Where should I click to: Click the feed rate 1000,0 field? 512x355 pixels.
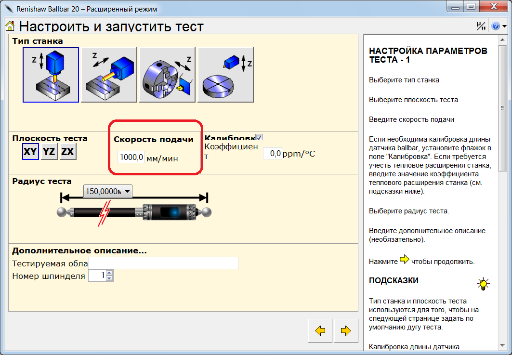131,158
